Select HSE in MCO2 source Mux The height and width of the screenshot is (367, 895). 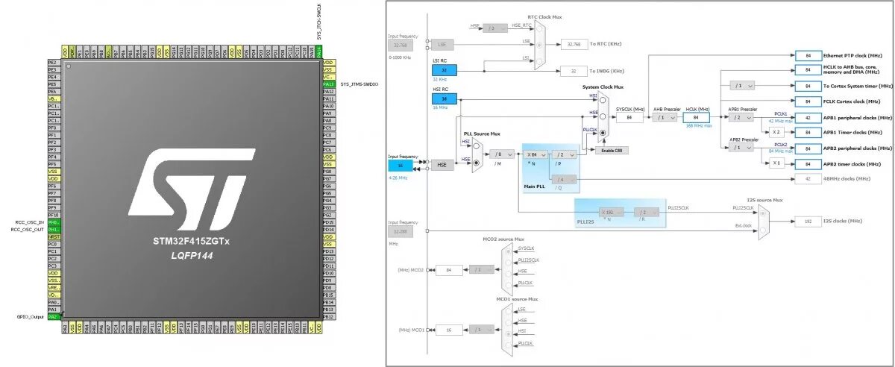click(x=509, y=275)
